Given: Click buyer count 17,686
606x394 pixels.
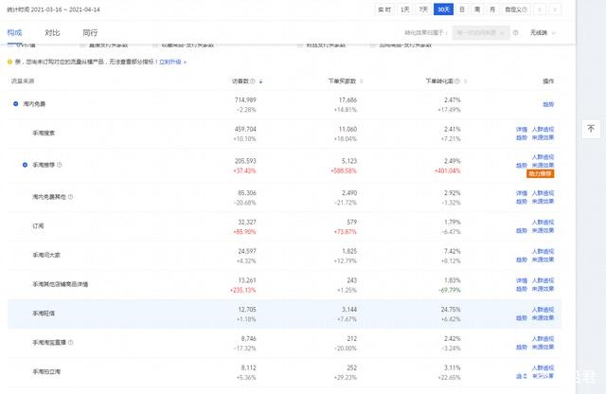Looking at the screenshot, I should [x=348, y=99].
